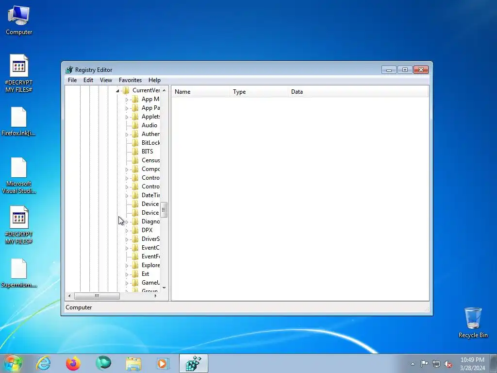Image resolution: width=497 pixels, height=373 pixels.
Task: Click the CurrentVer folder icon
Action: click(x=126, y=90)
